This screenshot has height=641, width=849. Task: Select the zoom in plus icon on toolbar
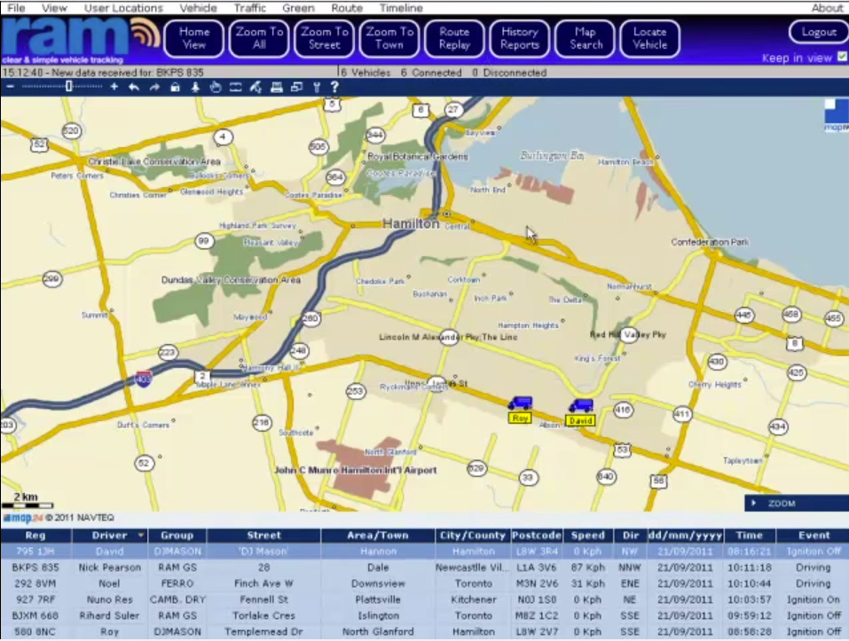click(115, 87)
